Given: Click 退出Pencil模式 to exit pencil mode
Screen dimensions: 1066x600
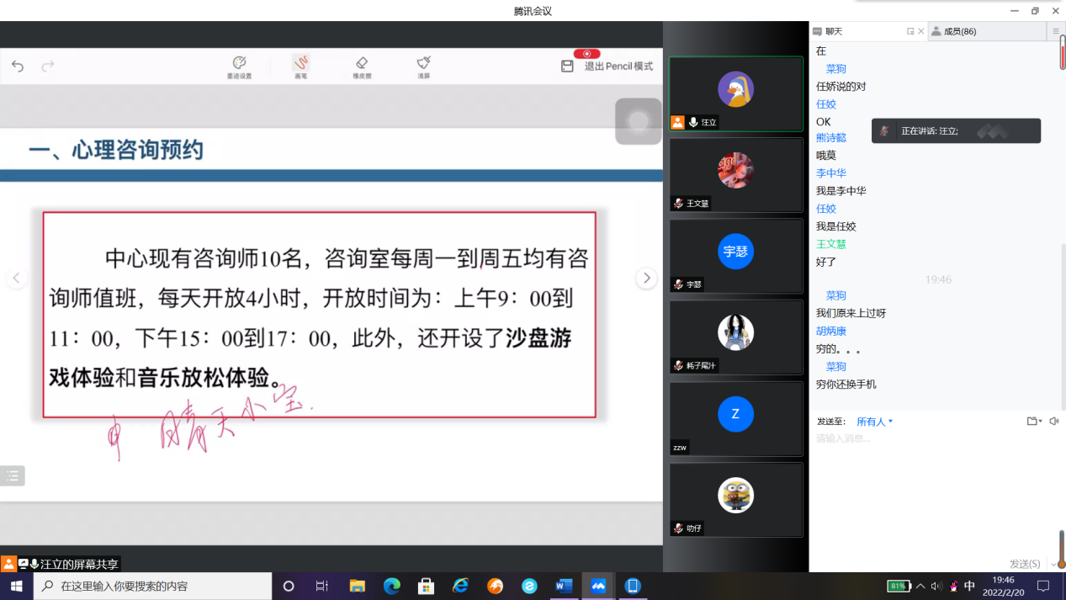Looking at the screenshot, I should [x=618, y=66].
